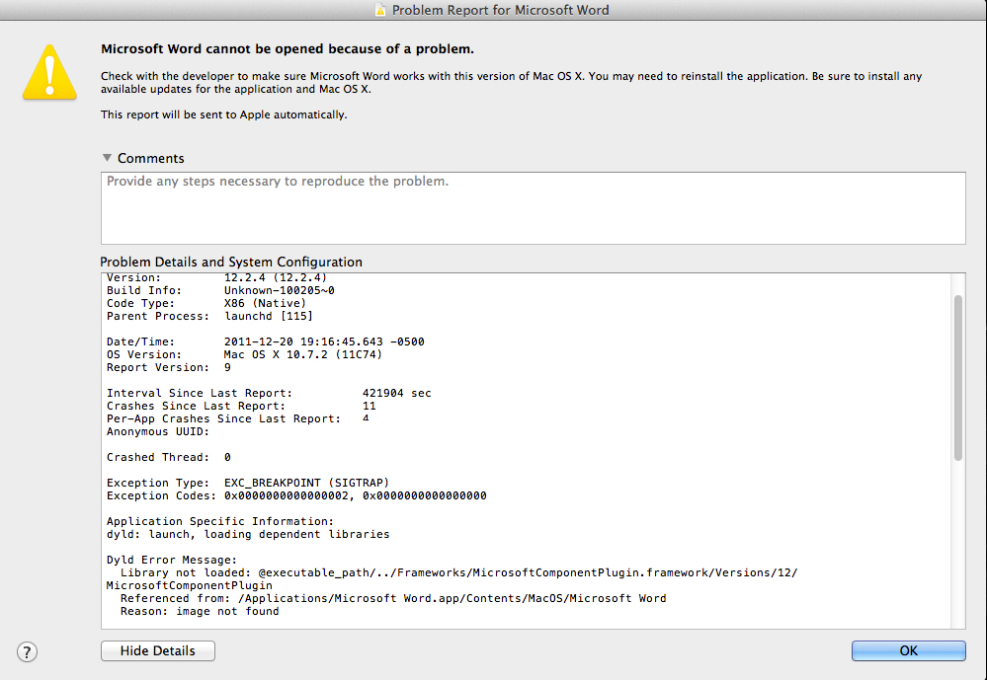Click the 'Date/Time: 2011-12-20' line
The width and height of the screenshot is (987, 680).
coord(266,341)
